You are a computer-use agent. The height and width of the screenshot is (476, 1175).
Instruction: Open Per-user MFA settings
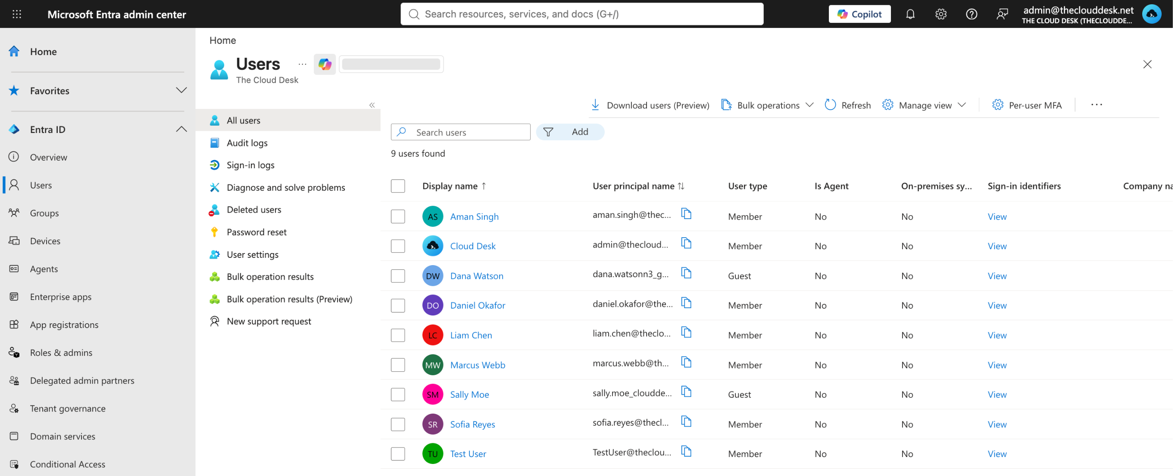click(1026, 105)
